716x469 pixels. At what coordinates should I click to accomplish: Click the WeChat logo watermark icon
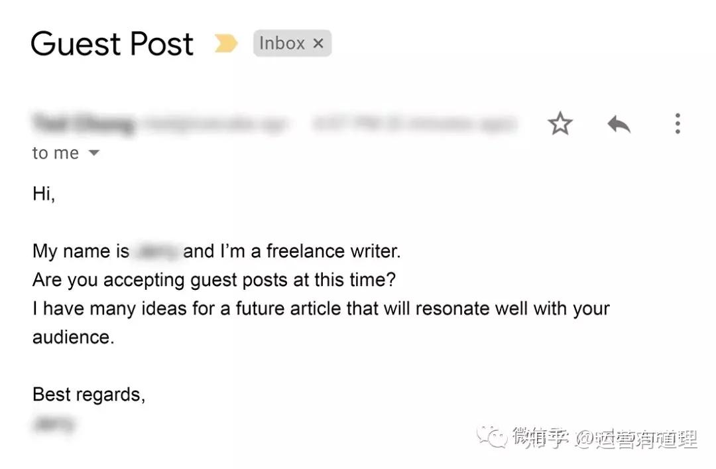tap(492, 436)
